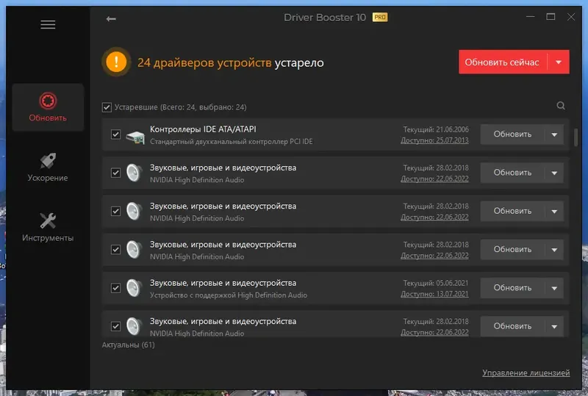
Task: Click the red Обновить сейчас button
Action: click(503, 62)
